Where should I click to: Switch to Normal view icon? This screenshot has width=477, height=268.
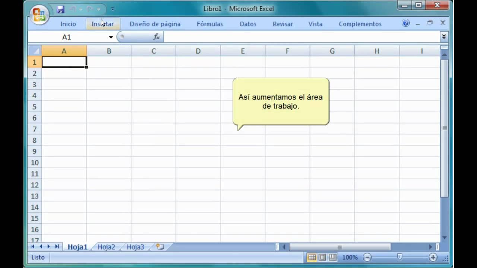point(312,257)
